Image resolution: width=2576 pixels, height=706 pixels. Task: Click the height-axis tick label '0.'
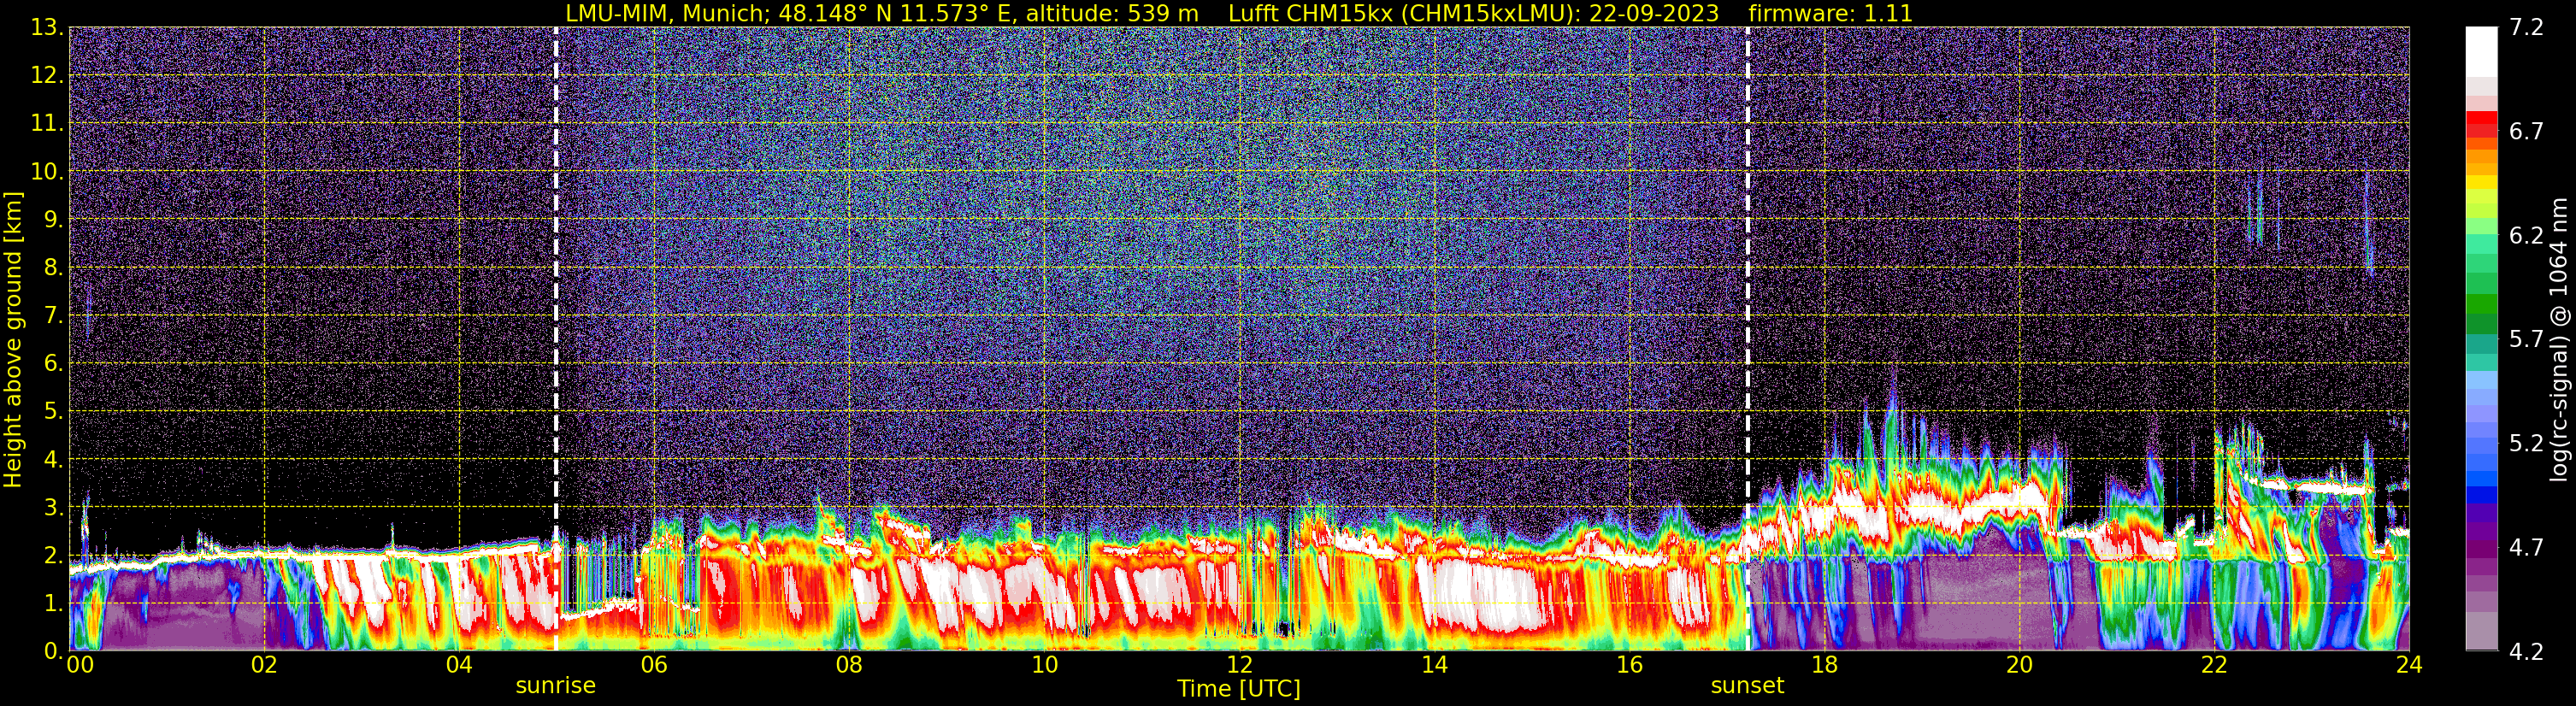(53, 651)
